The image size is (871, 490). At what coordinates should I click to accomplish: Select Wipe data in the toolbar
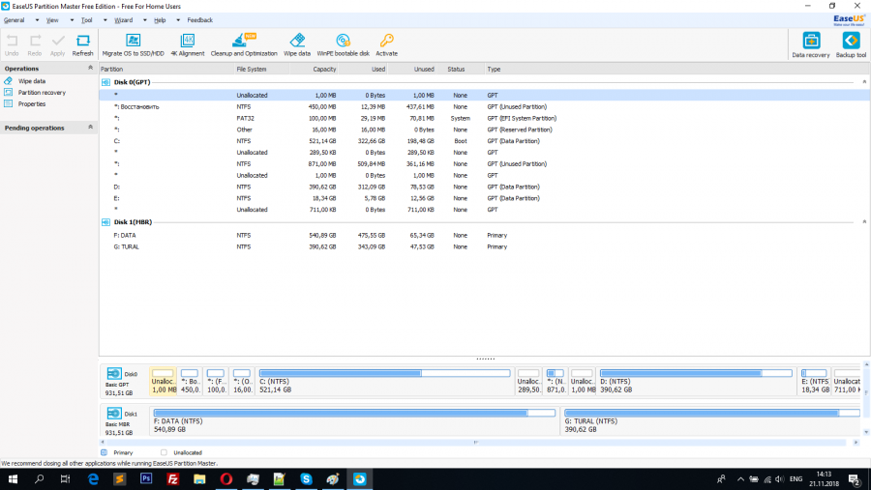(297, 45)
